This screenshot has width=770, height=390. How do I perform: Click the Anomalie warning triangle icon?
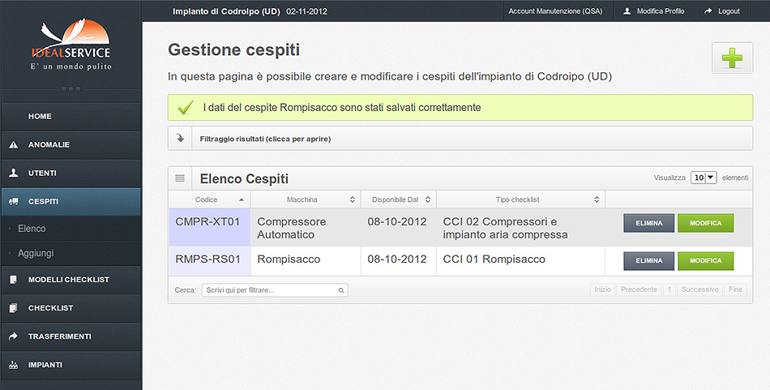click(14, 145)
